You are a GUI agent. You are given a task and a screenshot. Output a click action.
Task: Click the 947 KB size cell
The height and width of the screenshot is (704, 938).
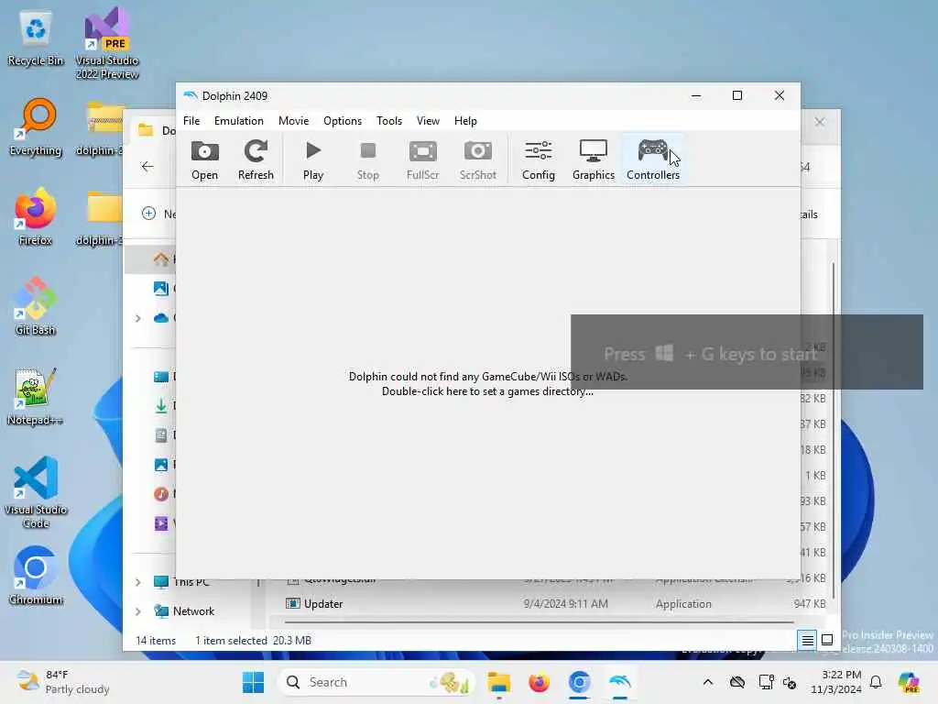coord(810,604)
